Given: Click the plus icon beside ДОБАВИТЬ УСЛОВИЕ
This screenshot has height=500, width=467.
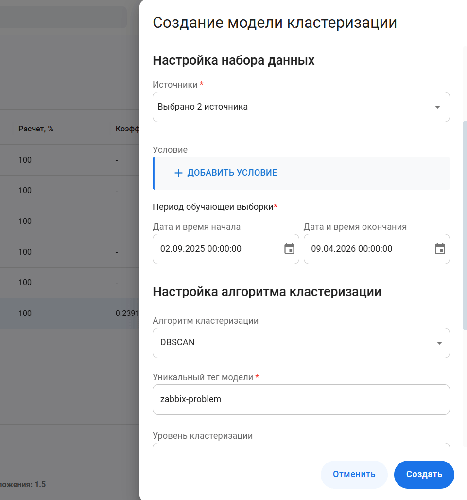Looking at the screenshot, I should coord(178,173).
